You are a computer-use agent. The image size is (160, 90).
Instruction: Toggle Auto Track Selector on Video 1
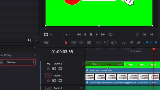pos(54,80)
